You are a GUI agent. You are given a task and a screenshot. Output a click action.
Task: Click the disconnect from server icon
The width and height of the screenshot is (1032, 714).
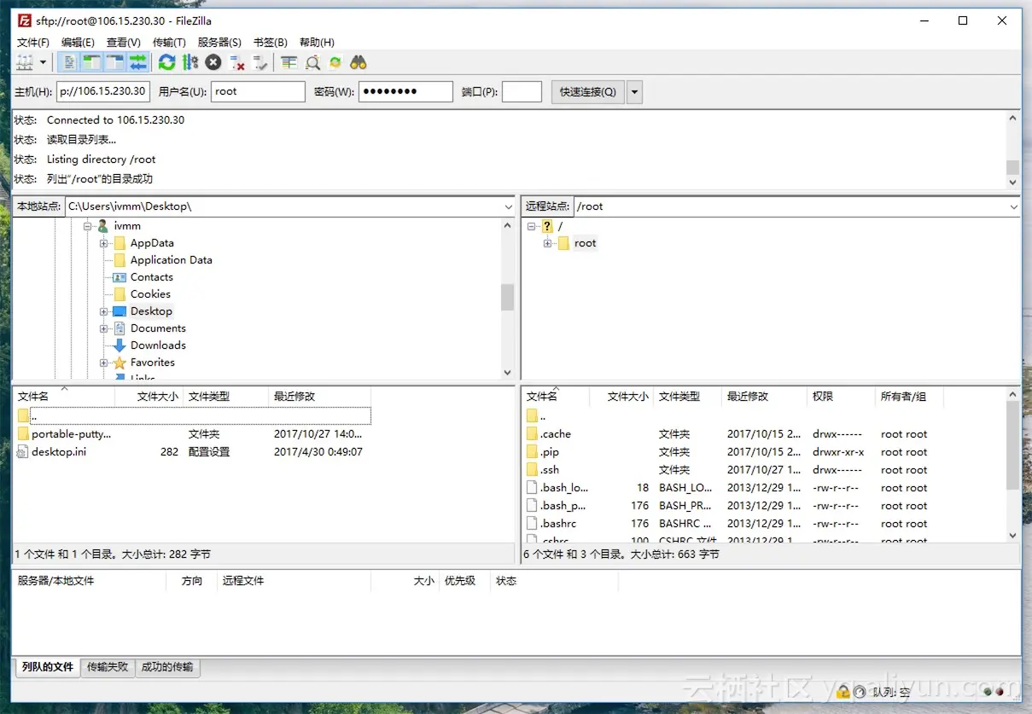coord(237,62)
